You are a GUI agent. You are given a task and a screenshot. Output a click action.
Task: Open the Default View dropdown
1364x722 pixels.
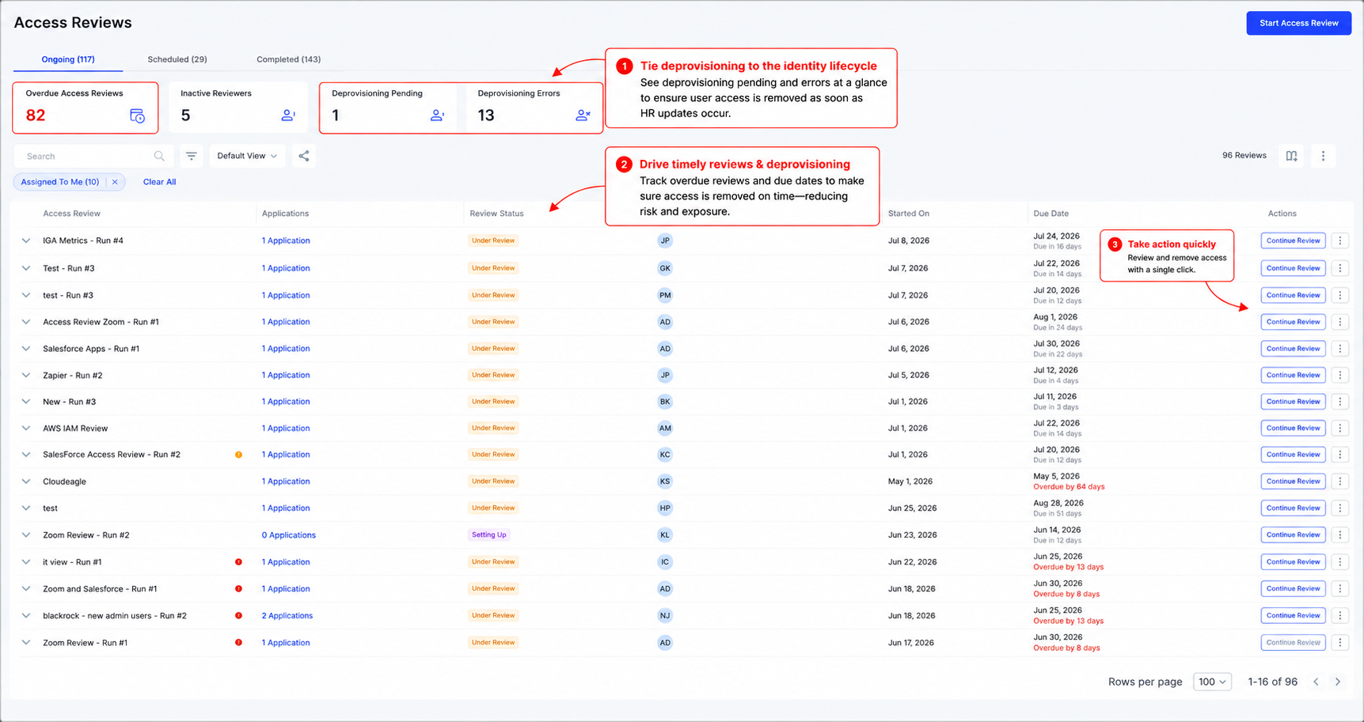click(247, 156)
